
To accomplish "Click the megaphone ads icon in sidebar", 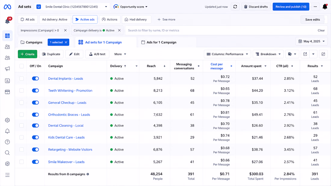I will click(8, 69).
